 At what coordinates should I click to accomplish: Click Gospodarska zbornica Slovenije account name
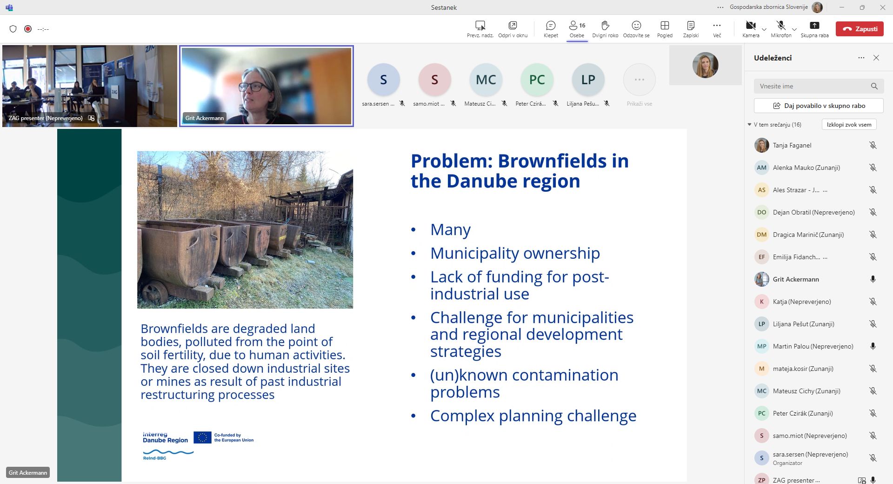(768, 7)
